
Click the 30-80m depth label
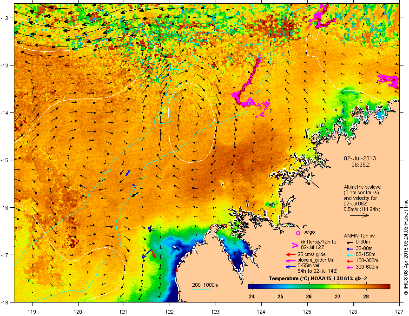(x=364, y=248)
